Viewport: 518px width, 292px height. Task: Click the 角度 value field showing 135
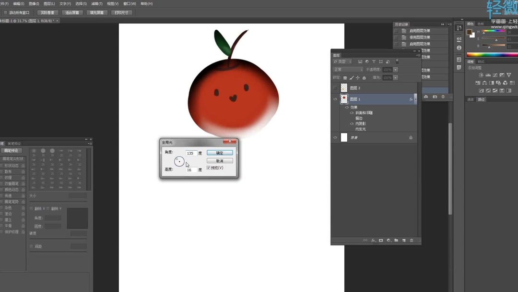tap(192, 153)
